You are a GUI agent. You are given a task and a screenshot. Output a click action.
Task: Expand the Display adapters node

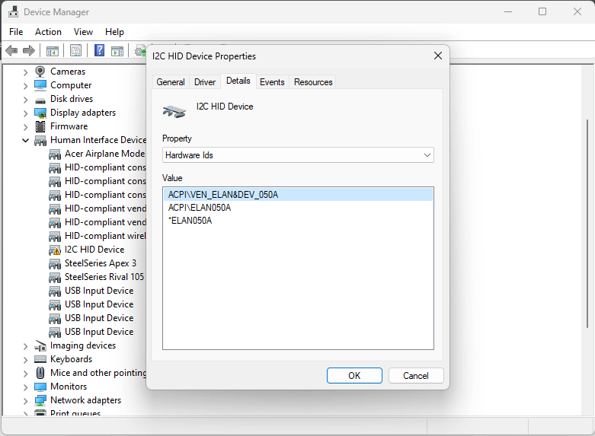point(25,113)
